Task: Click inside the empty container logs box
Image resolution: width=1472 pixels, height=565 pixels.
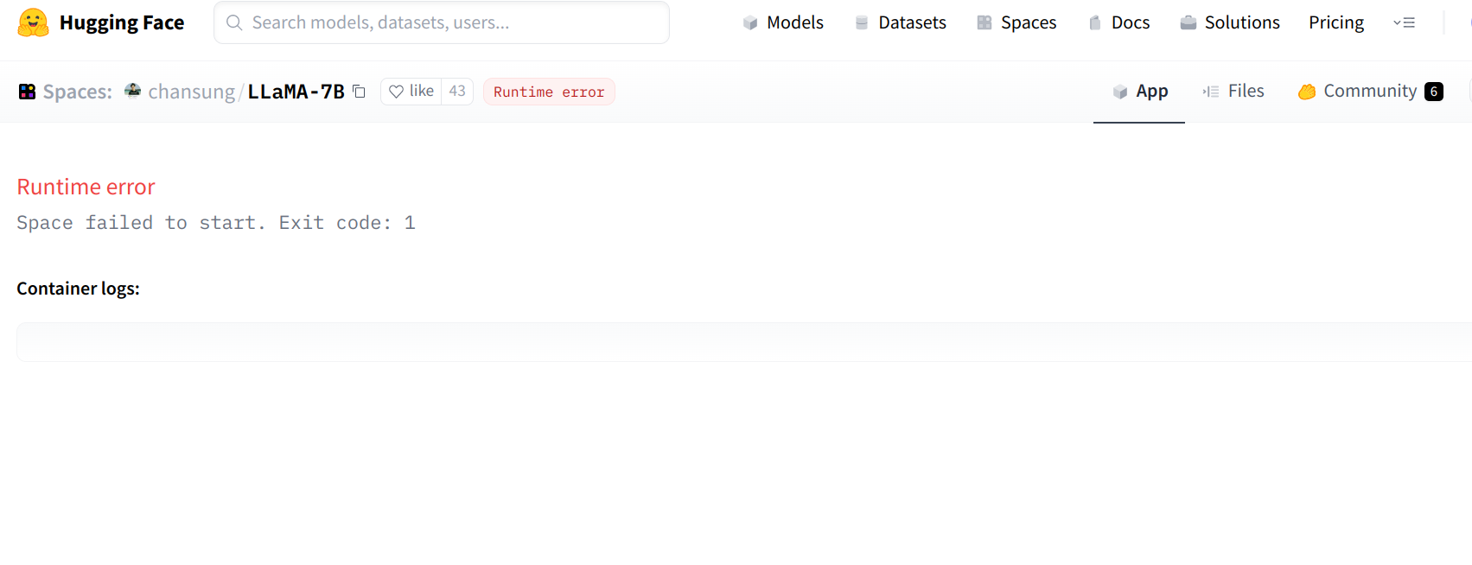Action: pyautogui.click(x=744, y=342)
